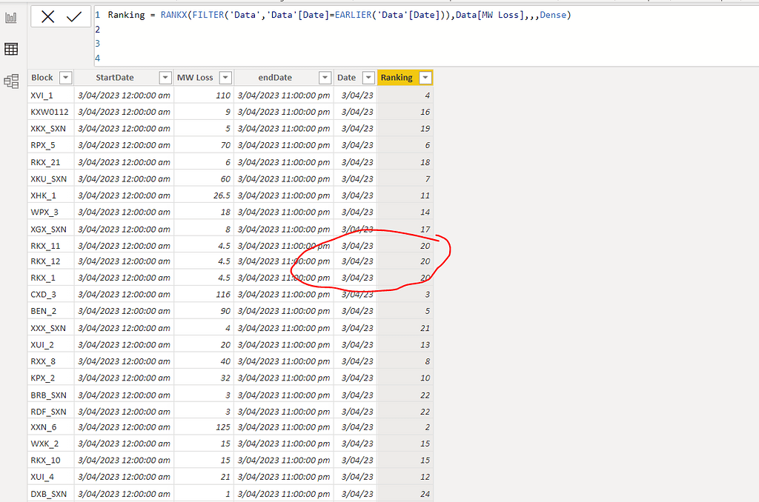Open the endDate column filter dropdown
The width and height of the screenshot is (759, 502).
[x=325, y=77]
